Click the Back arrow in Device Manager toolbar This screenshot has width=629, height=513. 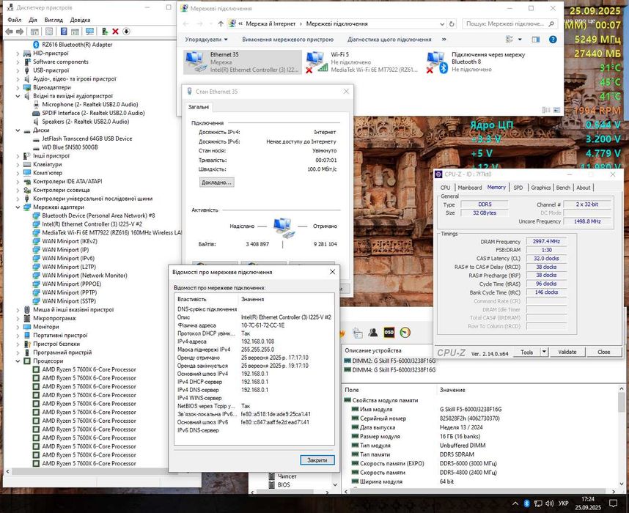9,32
